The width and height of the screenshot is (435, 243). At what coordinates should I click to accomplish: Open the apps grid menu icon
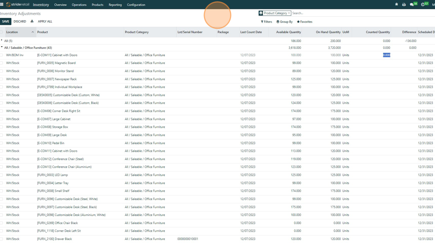(2, 4)
